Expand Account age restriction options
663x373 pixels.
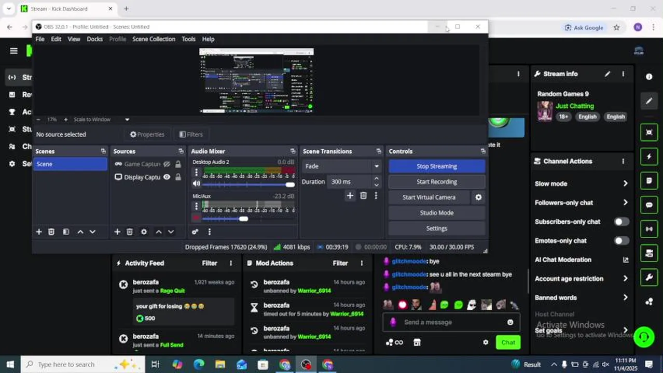pyautogui.click(x=625, y=279)
